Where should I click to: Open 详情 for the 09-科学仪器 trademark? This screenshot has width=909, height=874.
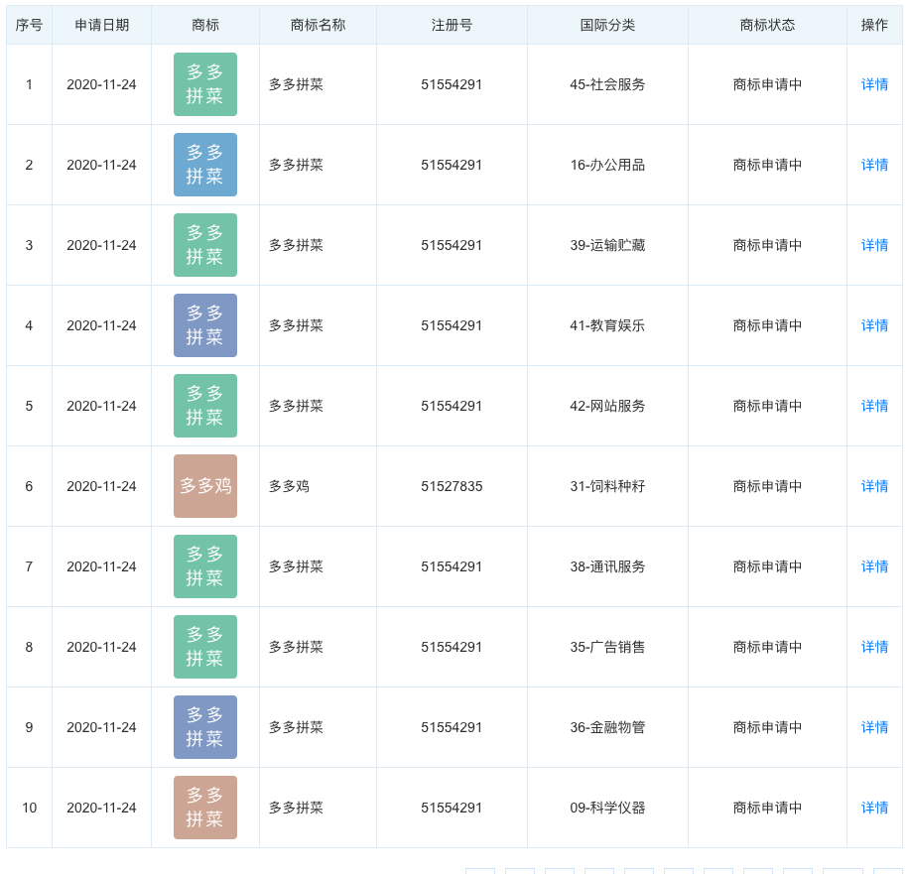click(x=874, y=808)
